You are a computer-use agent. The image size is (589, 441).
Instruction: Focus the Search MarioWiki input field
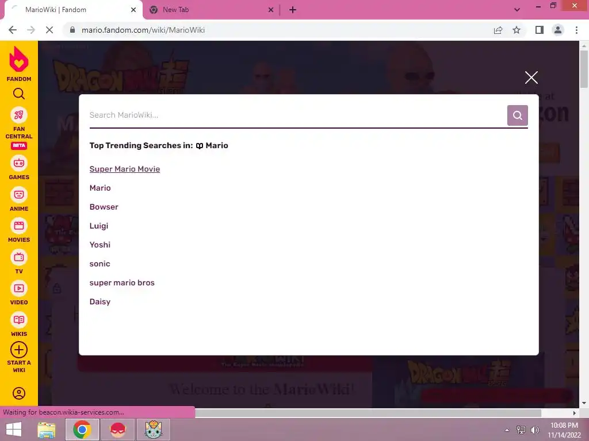(297, 115)
